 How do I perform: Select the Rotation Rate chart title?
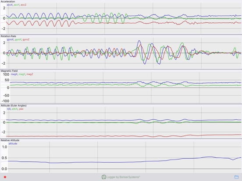coord(8,36)
